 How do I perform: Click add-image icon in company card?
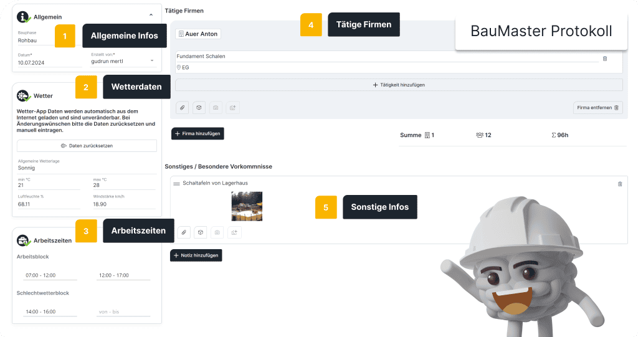(x=233, y=108)
